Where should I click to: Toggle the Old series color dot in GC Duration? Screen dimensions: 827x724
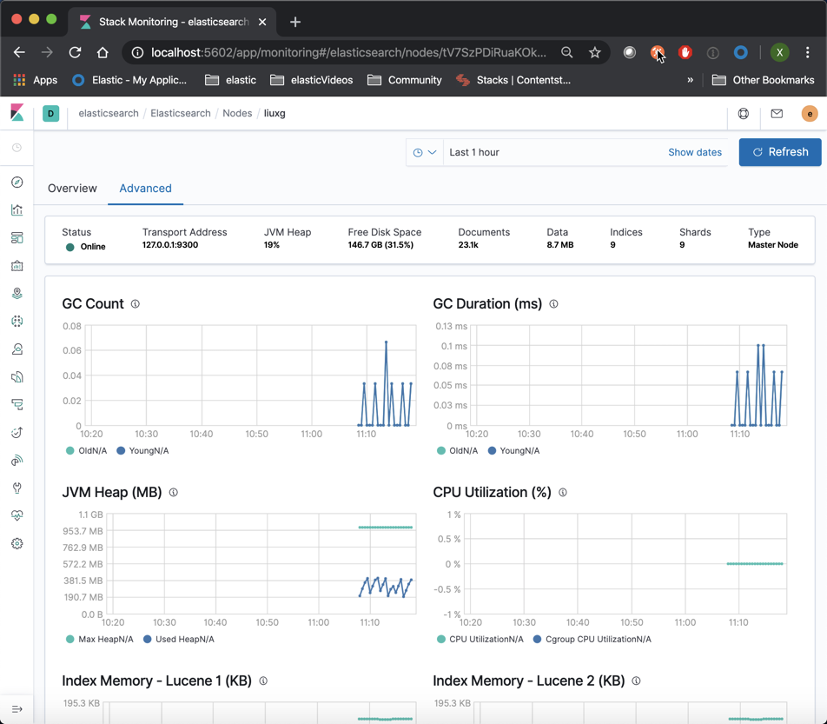(x=441, y=450)
